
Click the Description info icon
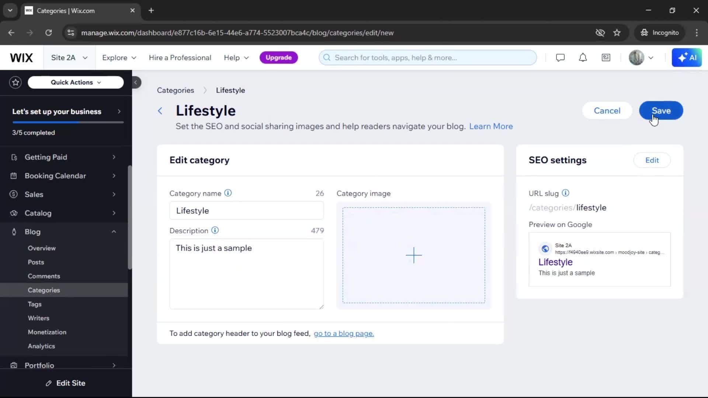coord(215,230)
